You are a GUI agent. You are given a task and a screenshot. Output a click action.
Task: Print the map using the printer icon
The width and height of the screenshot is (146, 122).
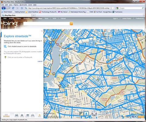pyautogui.click(x=33, y=115)
